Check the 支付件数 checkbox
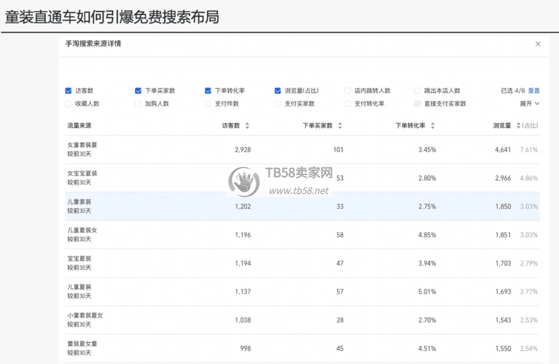Screen dimensions: 559x364 [208, 103]
